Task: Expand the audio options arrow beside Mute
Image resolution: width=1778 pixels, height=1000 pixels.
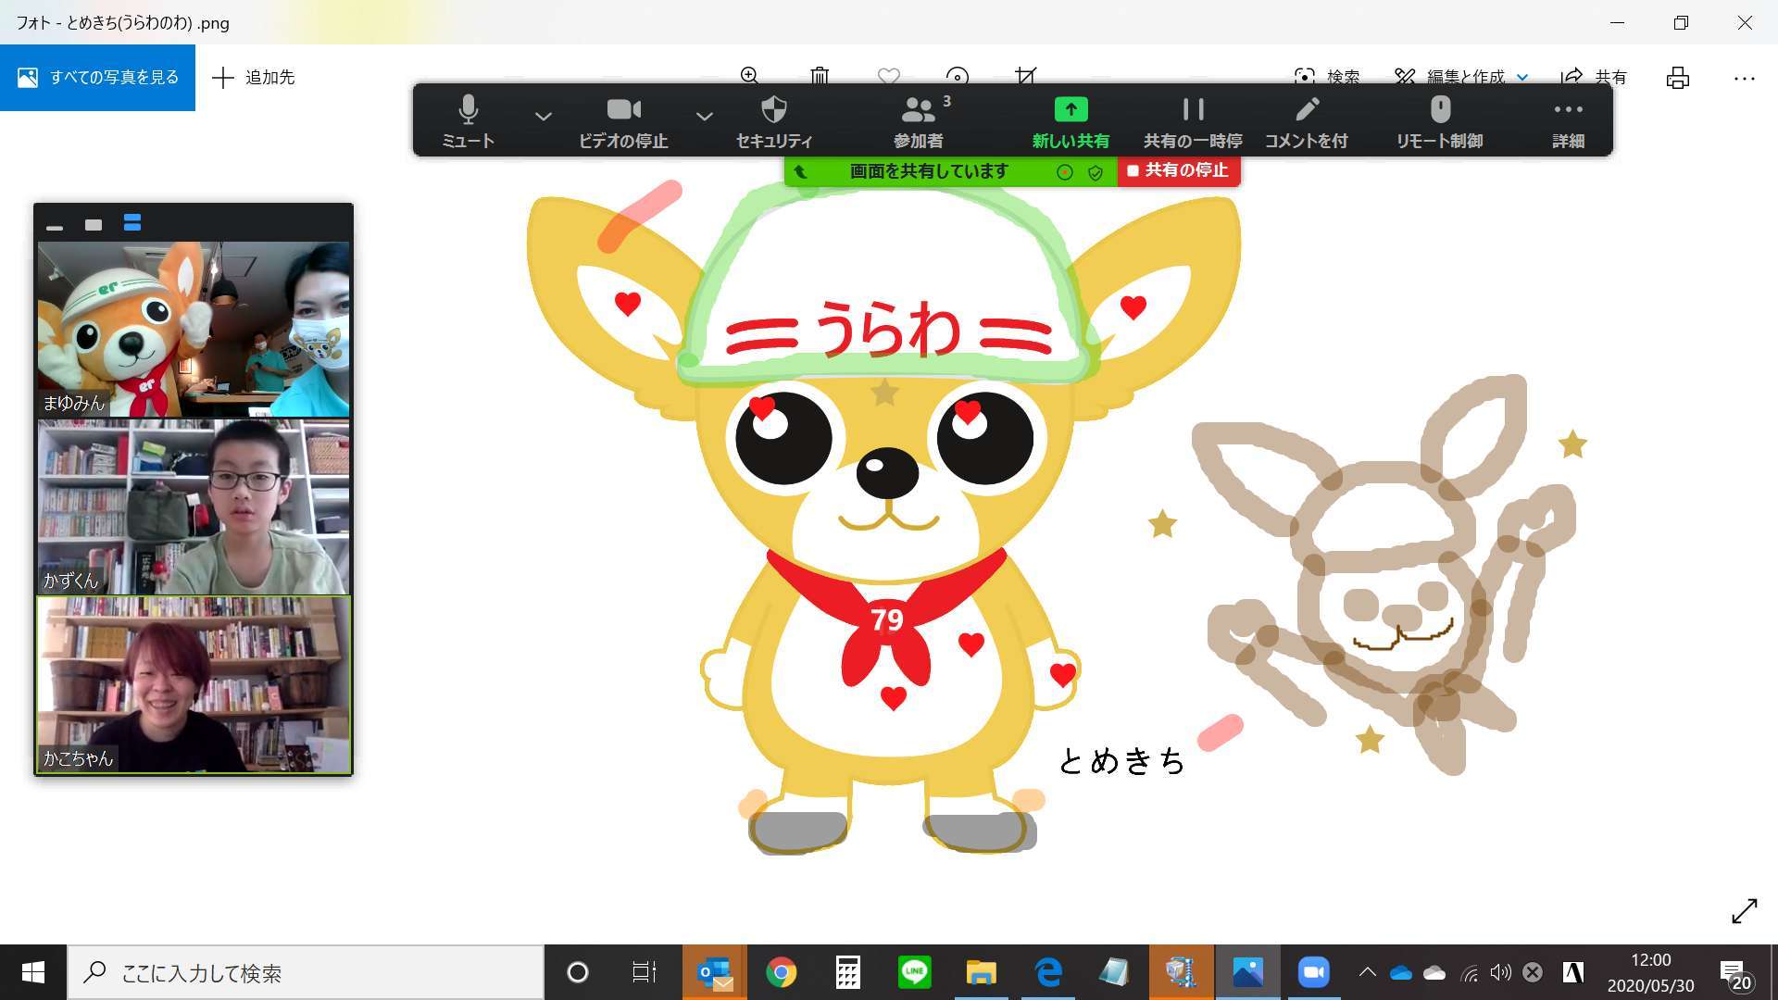Action: pyautogui.click(x=544, y=117)
